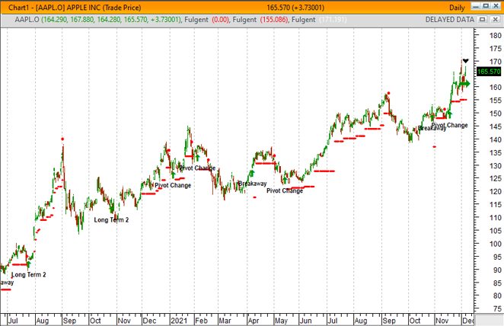Select the Fulgent (155.086) indicator legend

pos(260,20)
